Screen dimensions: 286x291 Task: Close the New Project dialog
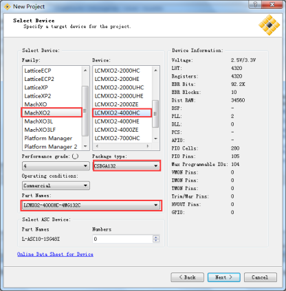tap(272, 5)
